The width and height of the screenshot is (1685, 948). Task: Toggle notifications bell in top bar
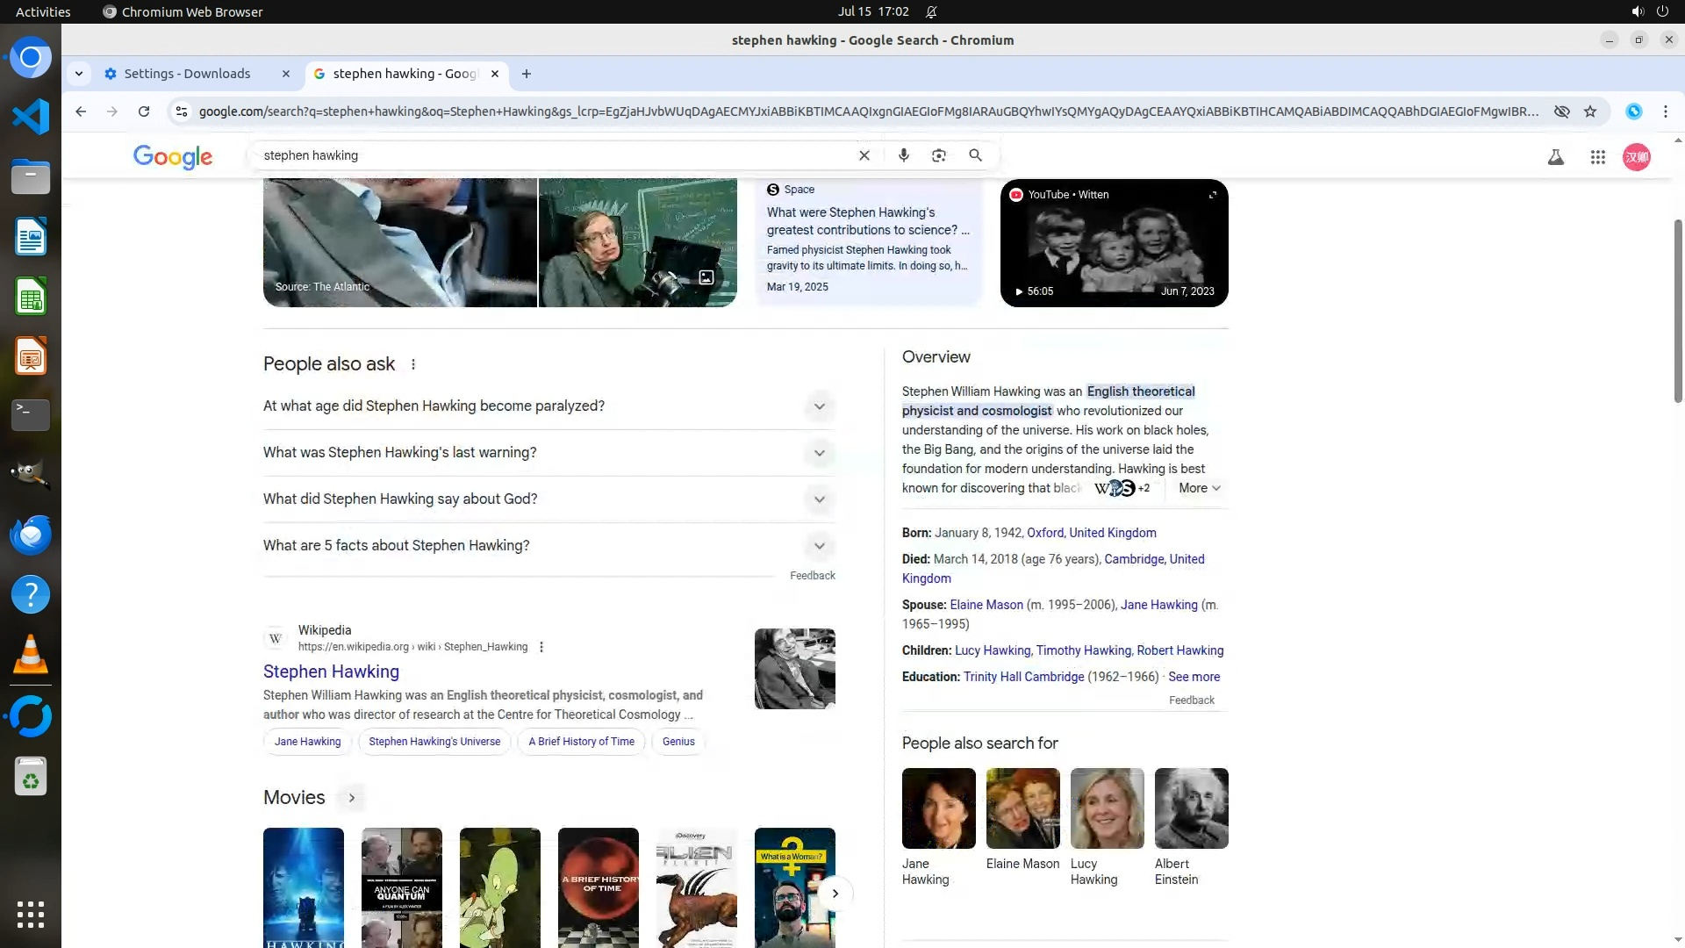pyautogui.click(x=931, y=12)
